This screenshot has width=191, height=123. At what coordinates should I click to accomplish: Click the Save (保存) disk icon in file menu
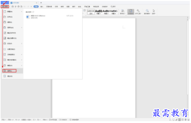5,22
